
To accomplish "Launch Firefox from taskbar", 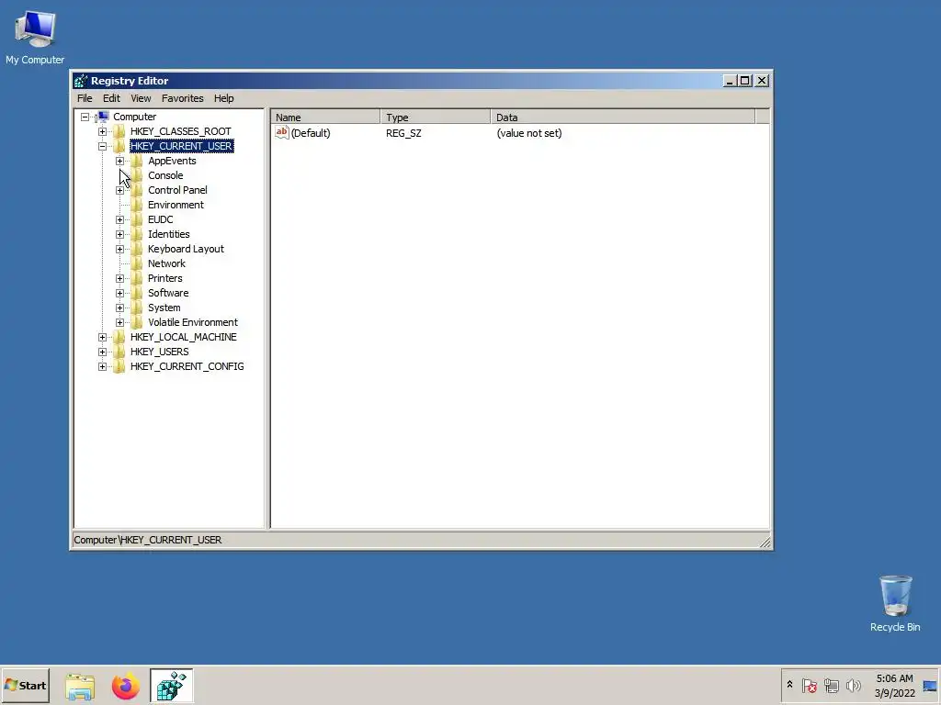I will [x=125, y=687].
